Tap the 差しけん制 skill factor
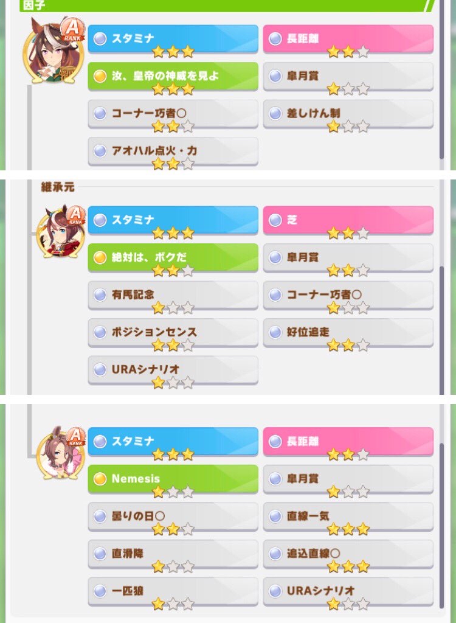The width and height of the screenshot is (456, 623). (348, 113)
